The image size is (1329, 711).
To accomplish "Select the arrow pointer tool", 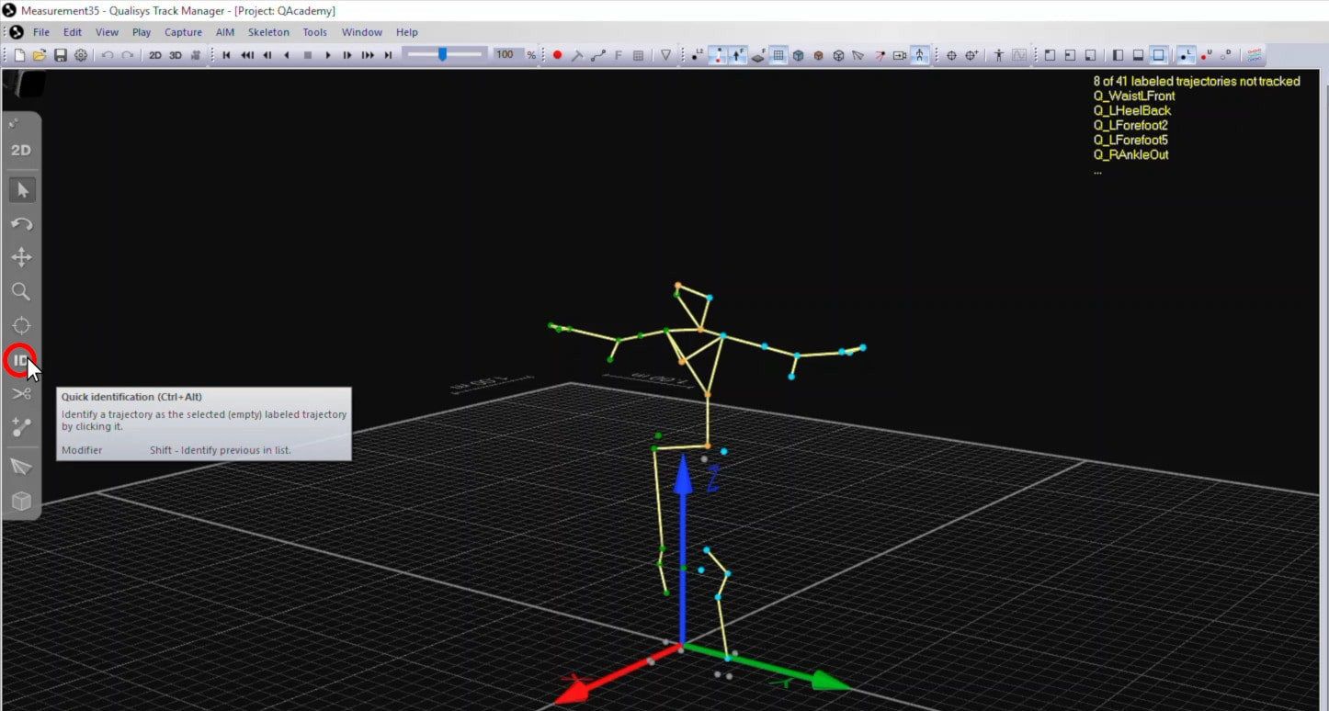I will 21,190.
